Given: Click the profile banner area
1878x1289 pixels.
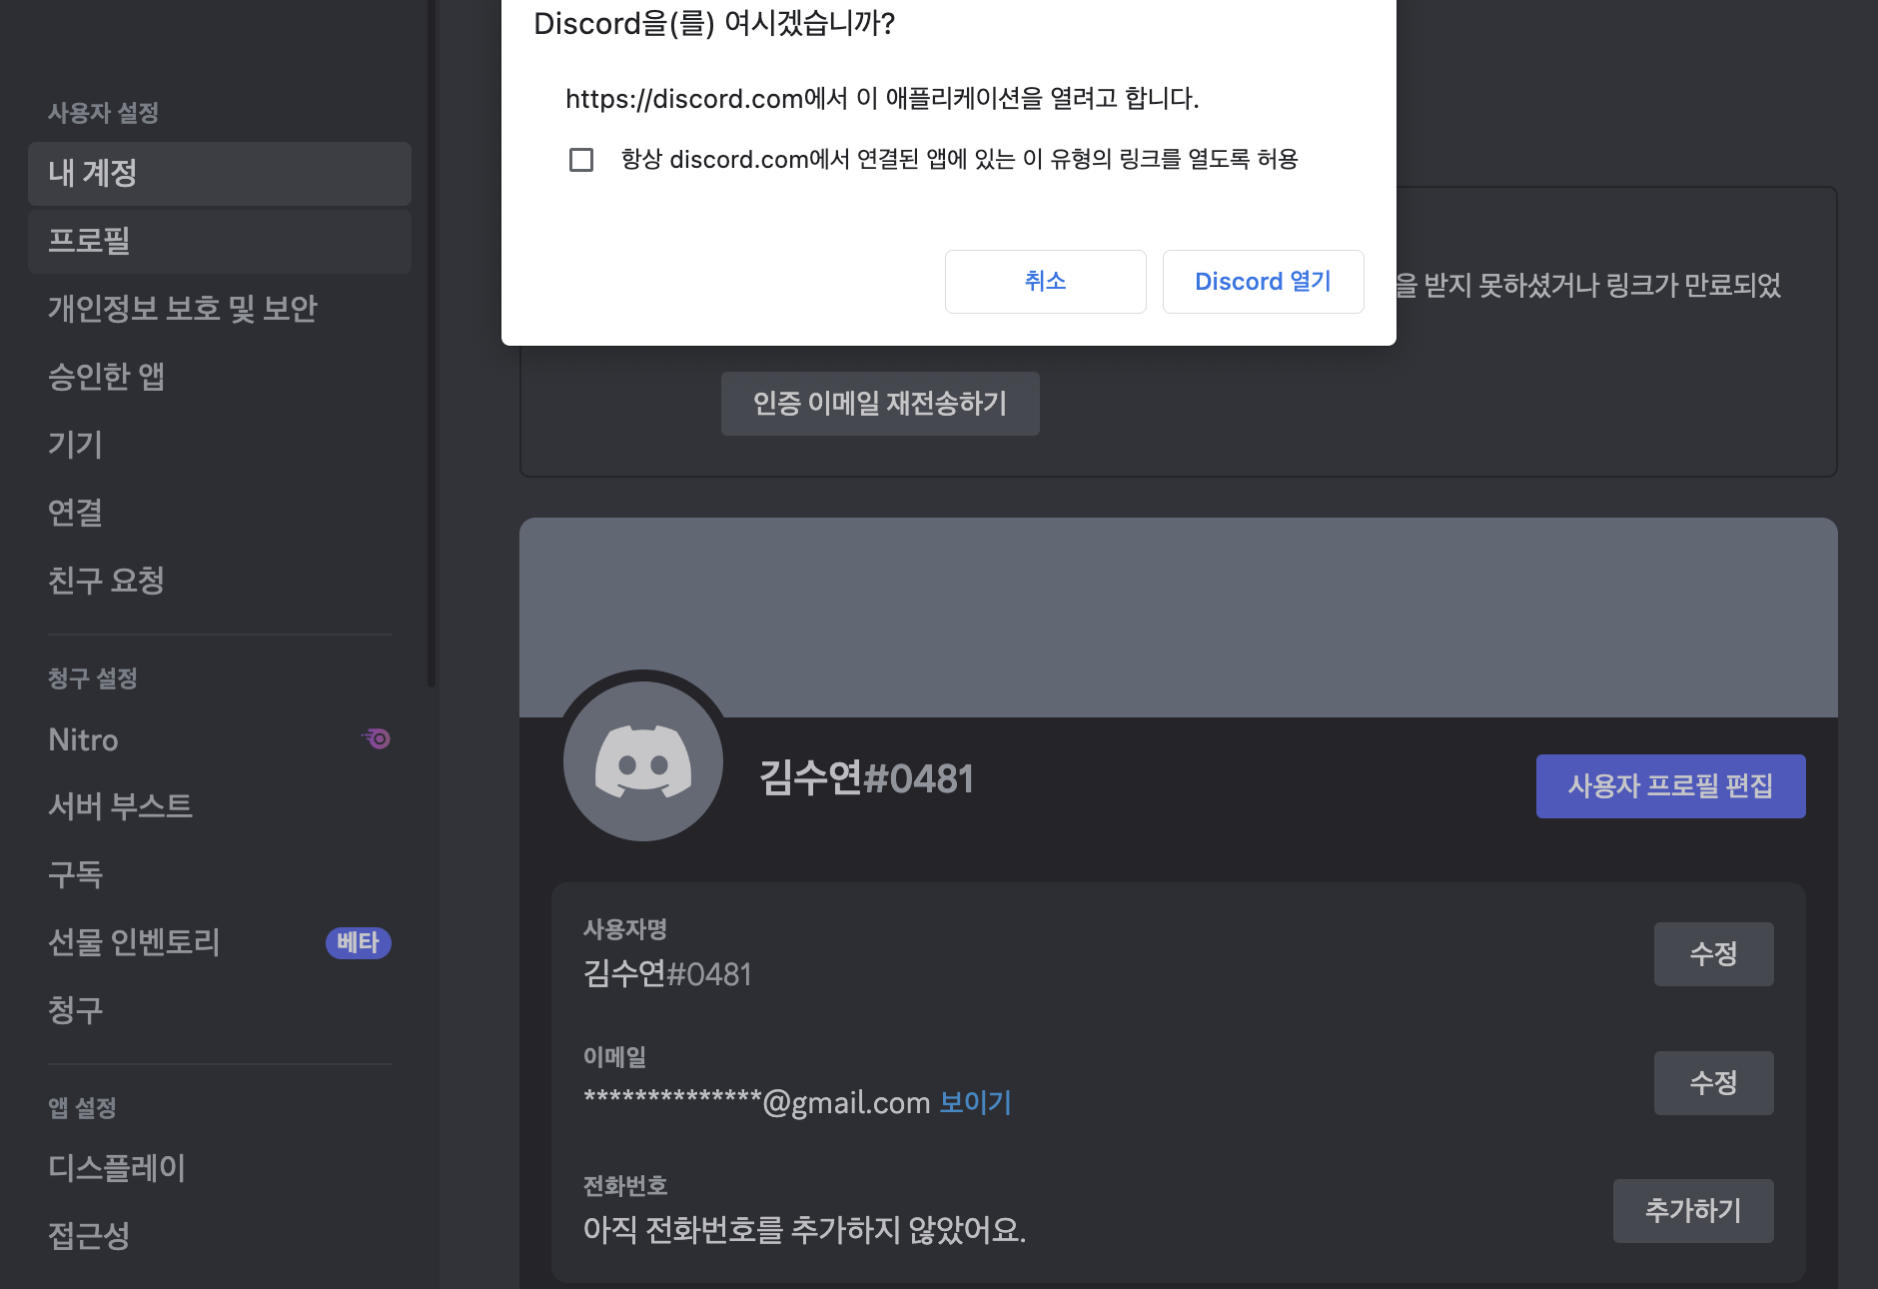Looking at the screenshot, I should click(1179, 618).
